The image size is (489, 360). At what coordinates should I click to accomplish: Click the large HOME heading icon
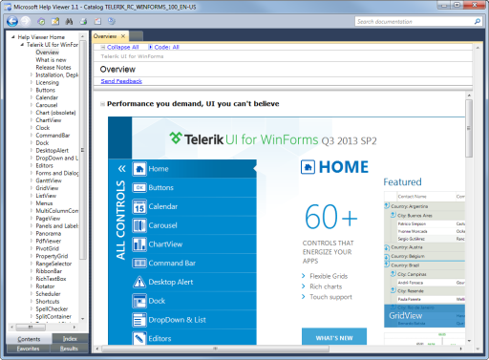point(308,167)
